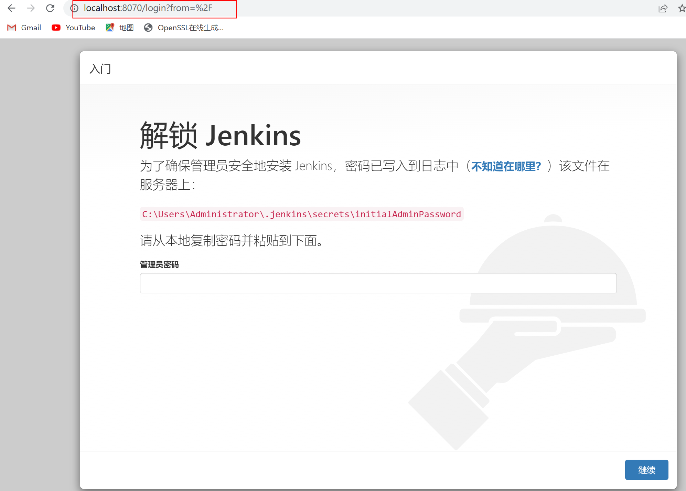
Task: Select the initialAdminPassword file path text
Action: pyautogui.click(x=301, y=214)
